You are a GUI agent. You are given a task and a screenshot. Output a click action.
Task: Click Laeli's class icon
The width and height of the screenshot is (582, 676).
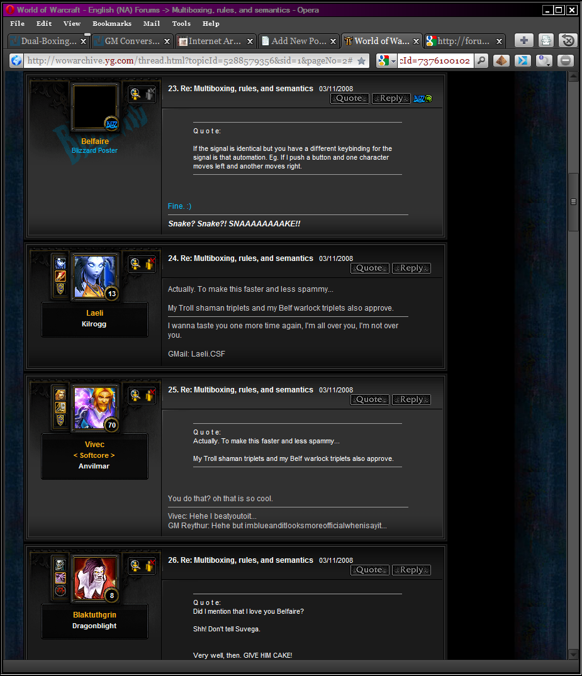[60, 276]
